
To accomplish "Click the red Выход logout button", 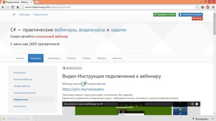I will [x=197, y=18].
